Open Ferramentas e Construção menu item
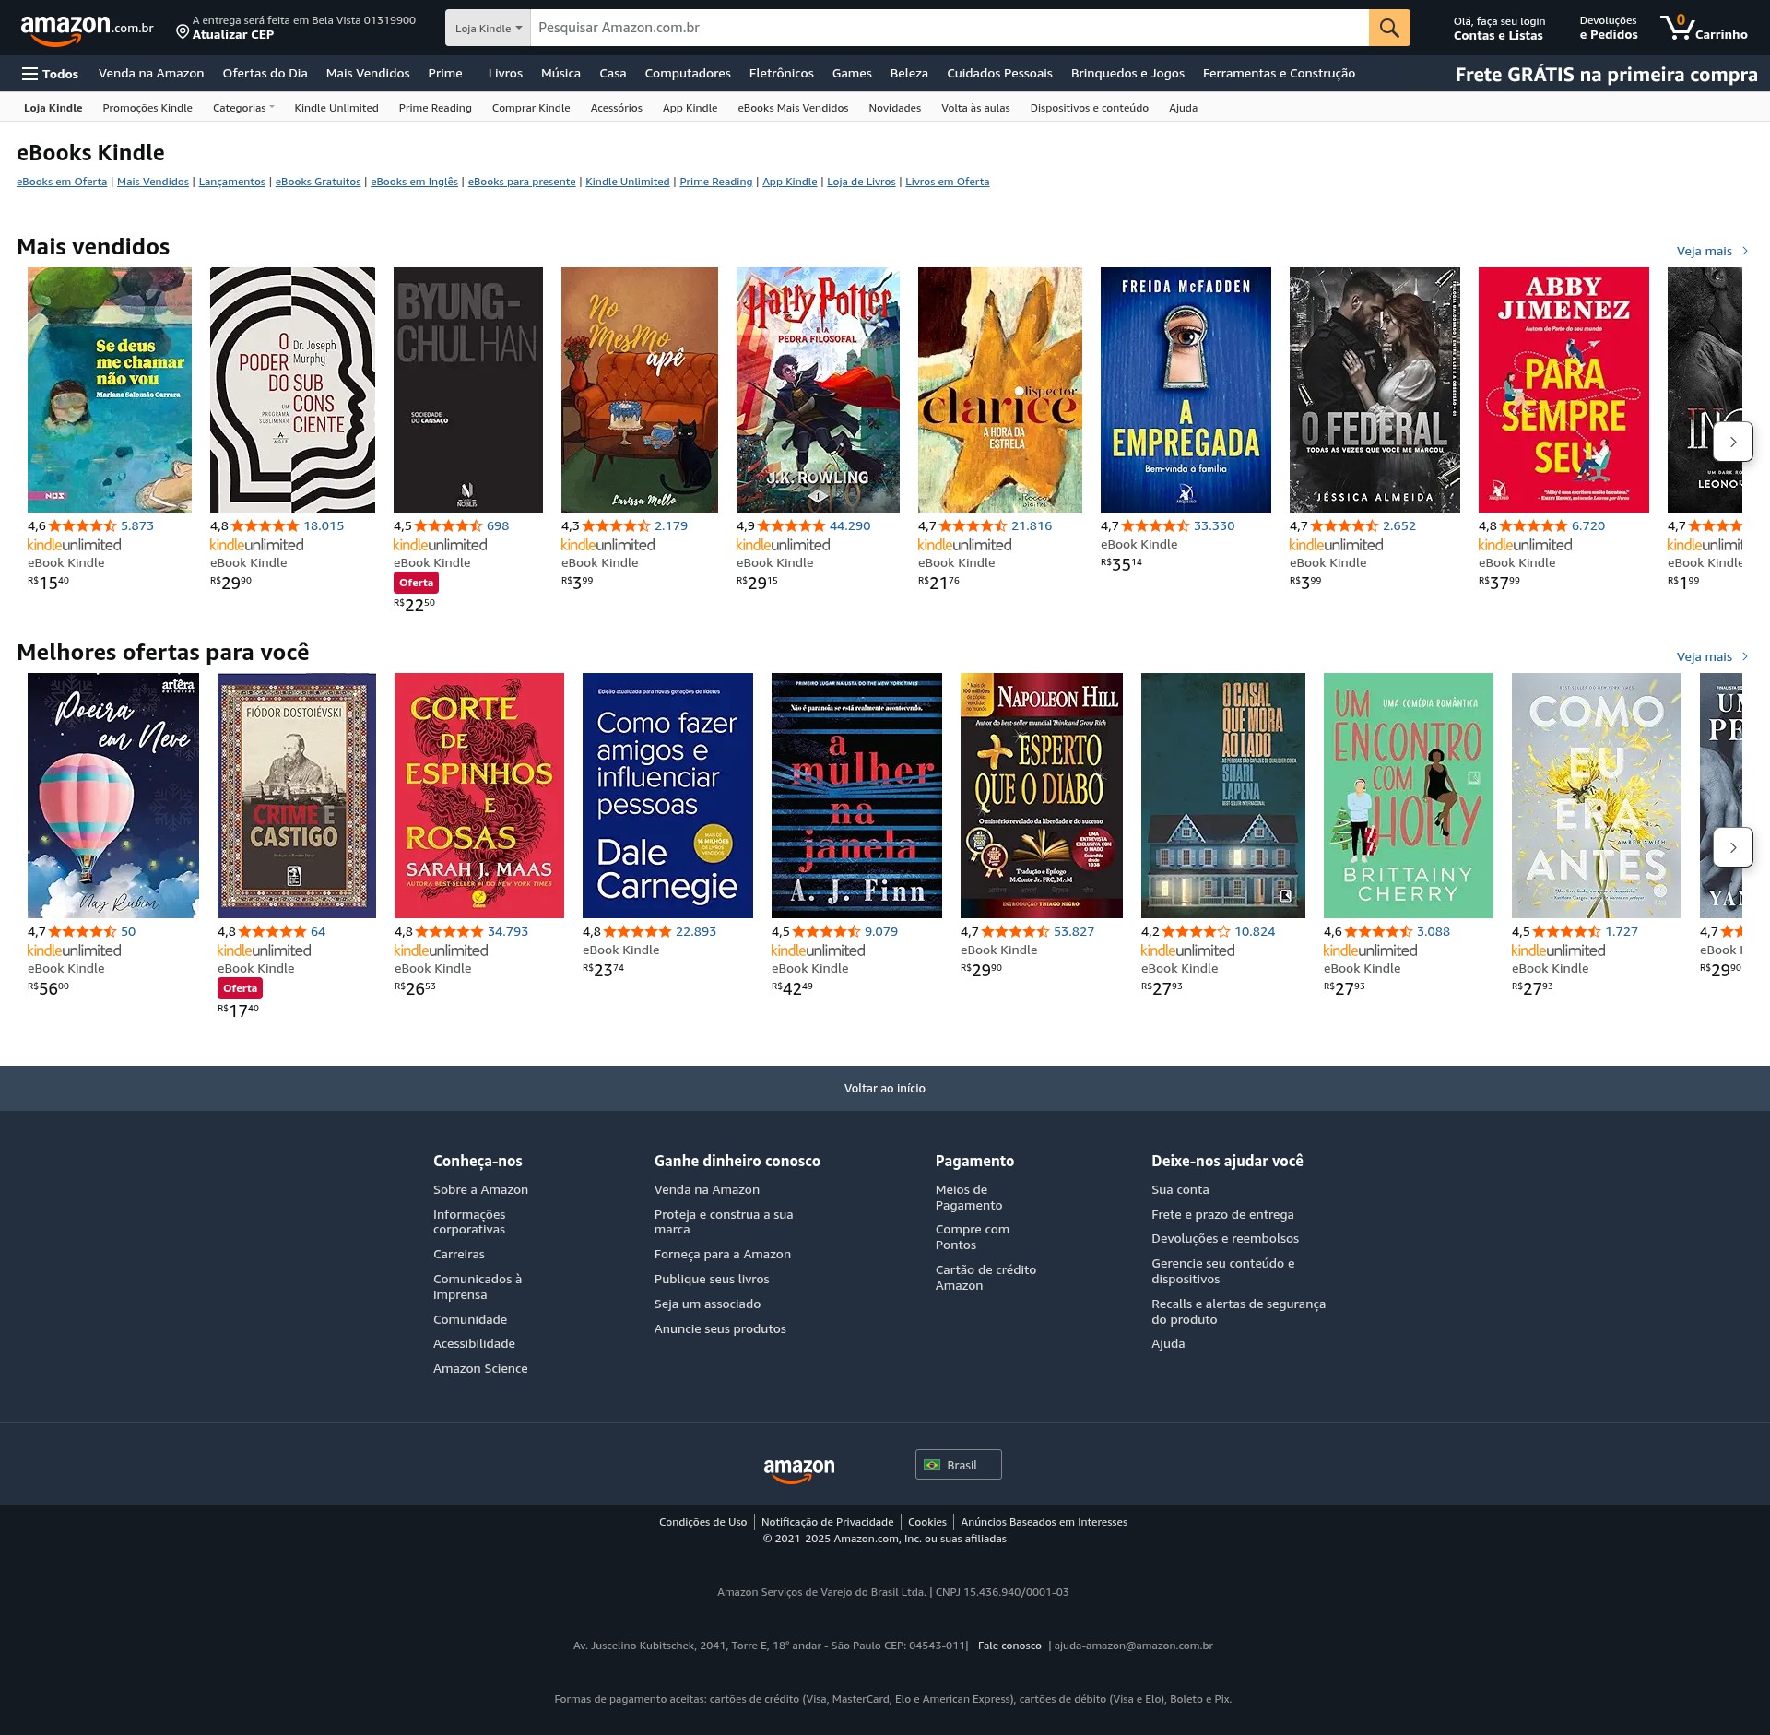The image size is (1770, 1735). tap(1279, 74)
